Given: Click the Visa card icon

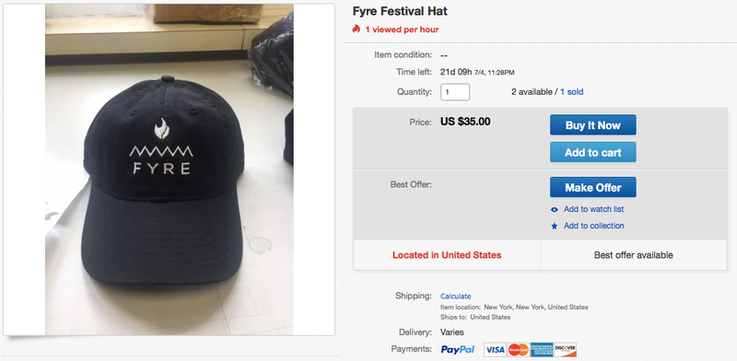Looking at the screenshot, I should (495, 350).
